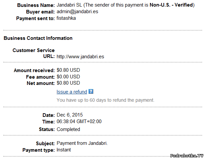This screenshot has width=205, height=159.
Task: Click the subject Payment from Jandabri.
Action: 82,144
